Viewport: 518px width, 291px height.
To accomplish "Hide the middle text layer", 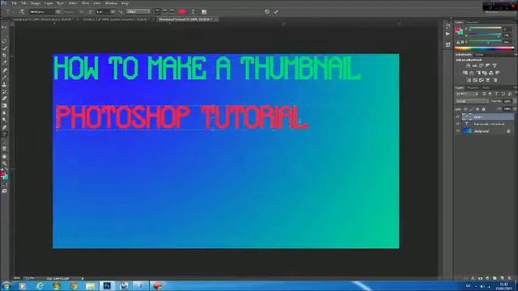I will point(458,124).
